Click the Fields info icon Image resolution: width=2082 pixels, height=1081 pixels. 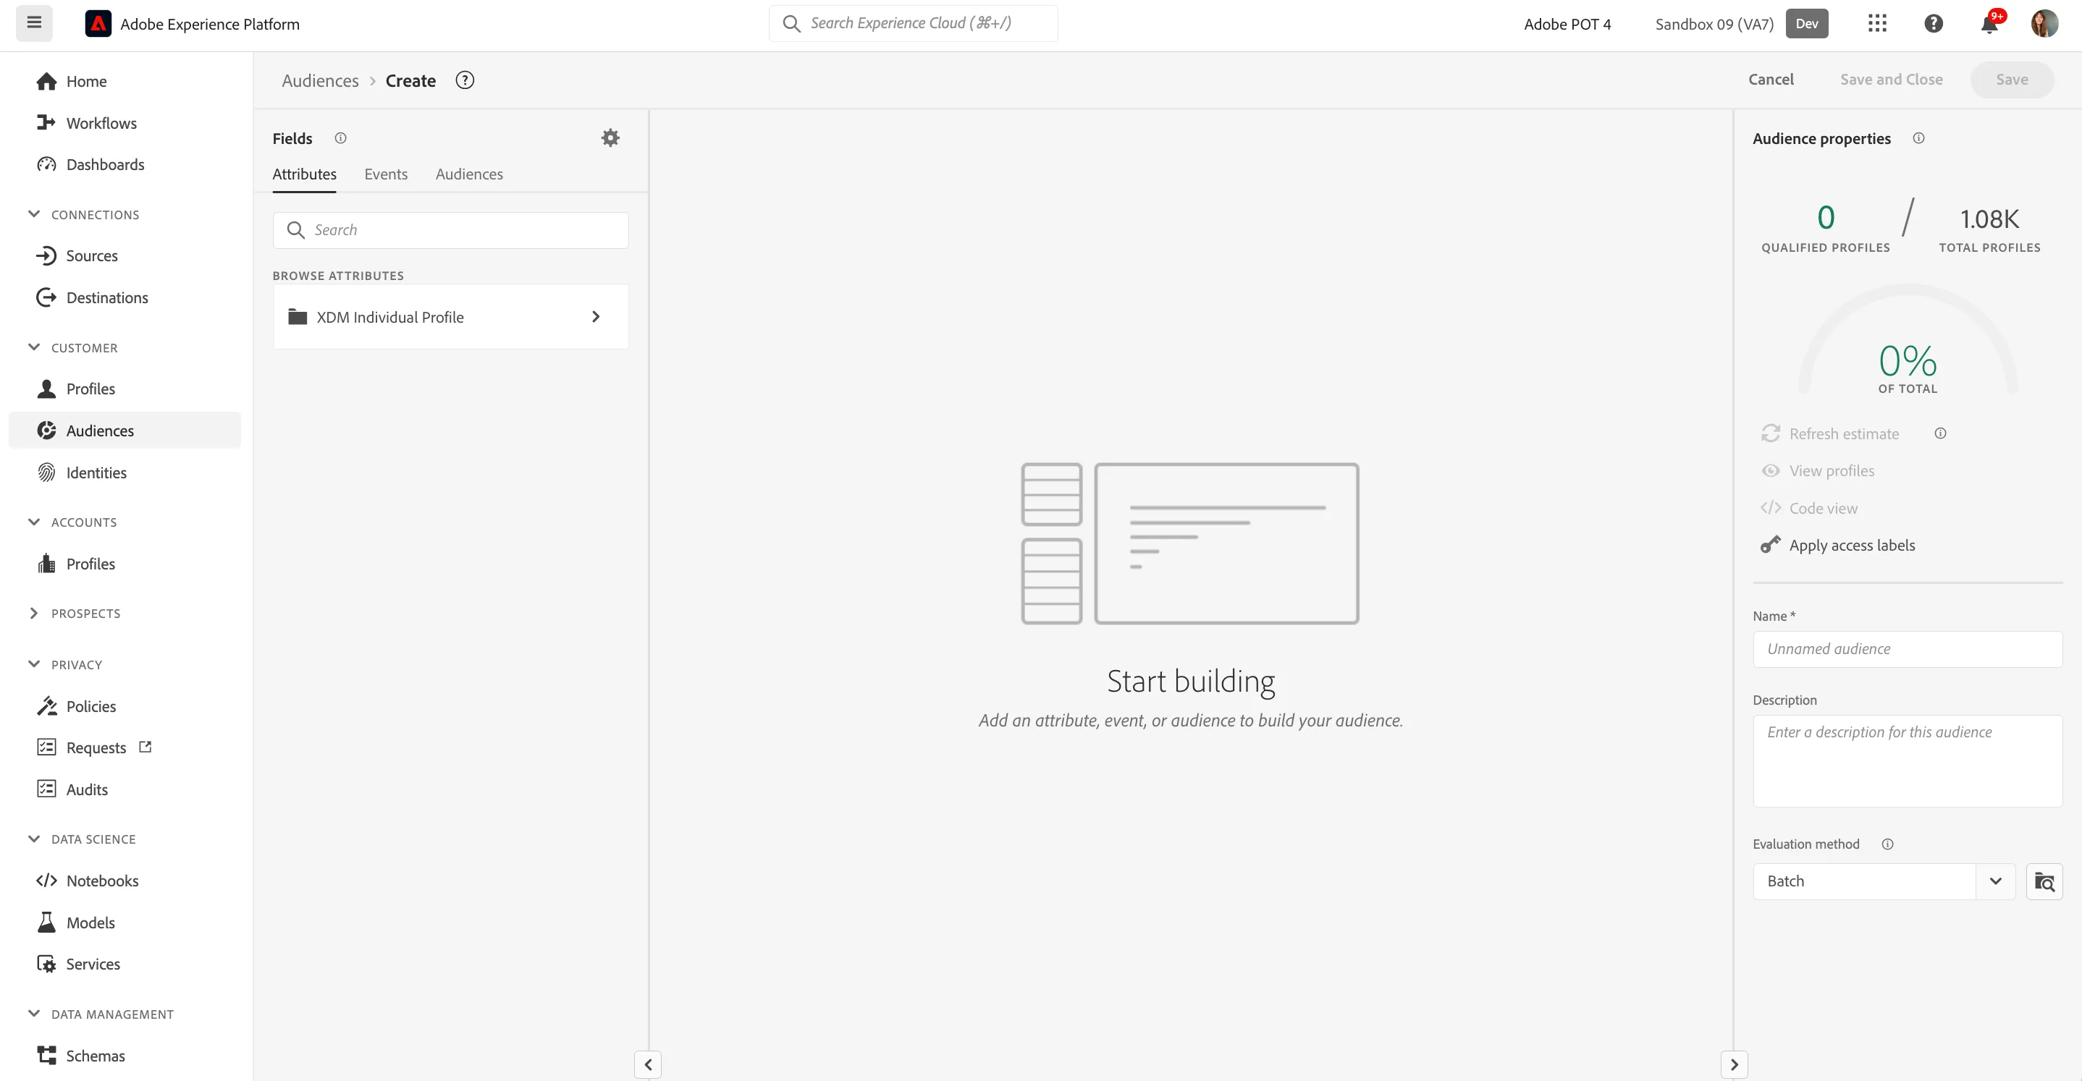tap(340, 138)
